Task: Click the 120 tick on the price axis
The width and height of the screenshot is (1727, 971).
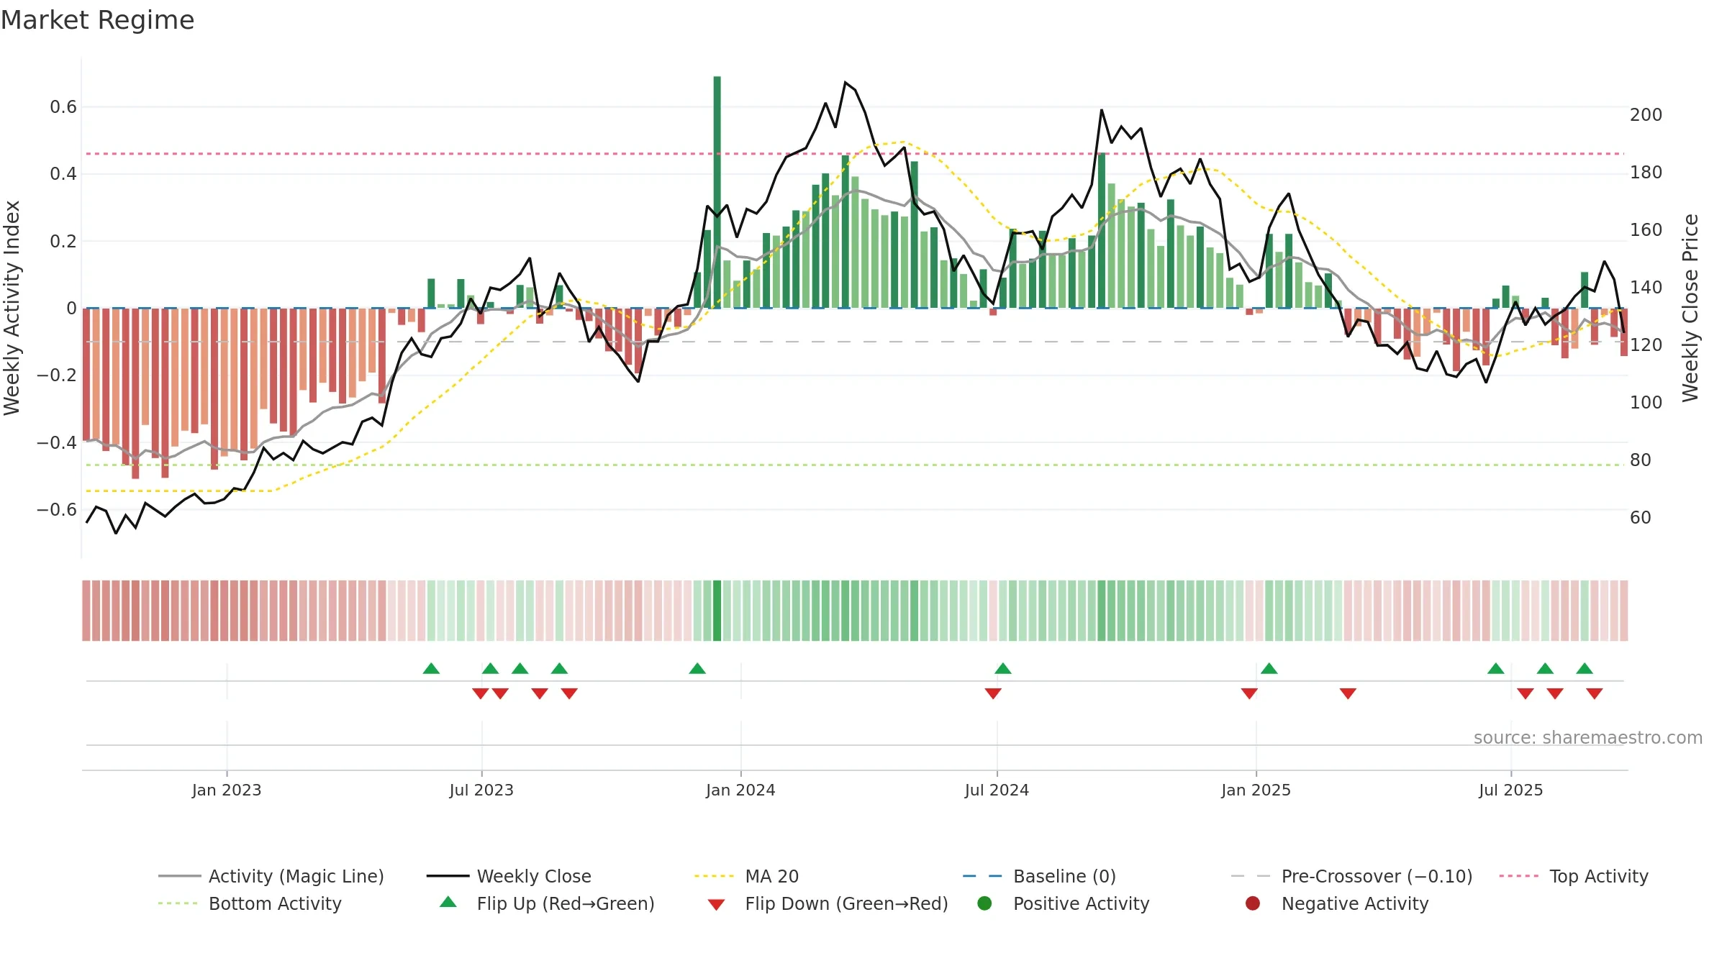Action: [x=1646, y=345]
